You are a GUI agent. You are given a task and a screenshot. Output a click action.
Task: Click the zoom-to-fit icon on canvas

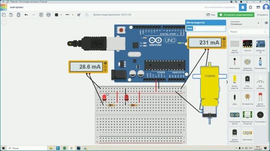[x=4, y=22]
